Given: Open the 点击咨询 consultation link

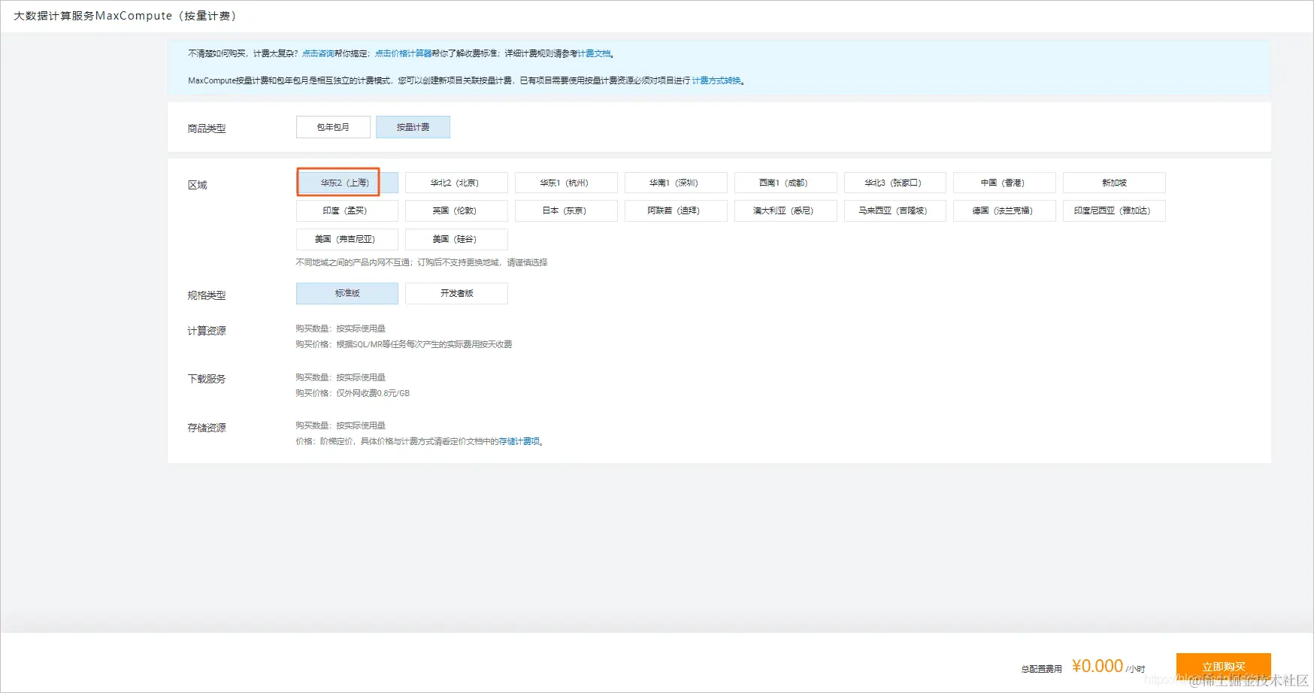Looking at the screenshot, I should pos(318,53).
